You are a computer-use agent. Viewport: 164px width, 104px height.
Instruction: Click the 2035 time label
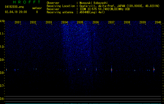[x=80, y=22]
